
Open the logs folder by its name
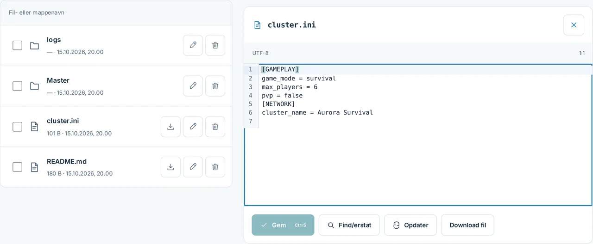[x=54, y=40]
